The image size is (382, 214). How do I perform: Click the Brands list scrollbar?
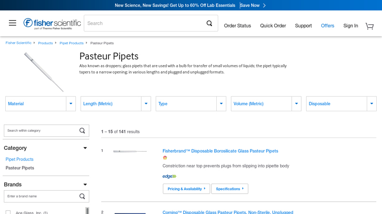pos(87,211)
